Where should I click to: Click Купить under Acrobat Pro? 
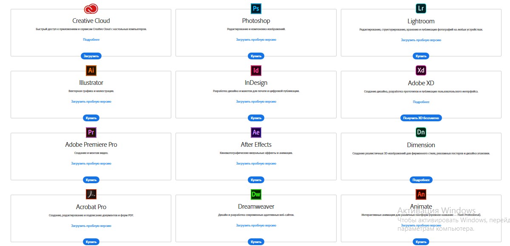91,242
